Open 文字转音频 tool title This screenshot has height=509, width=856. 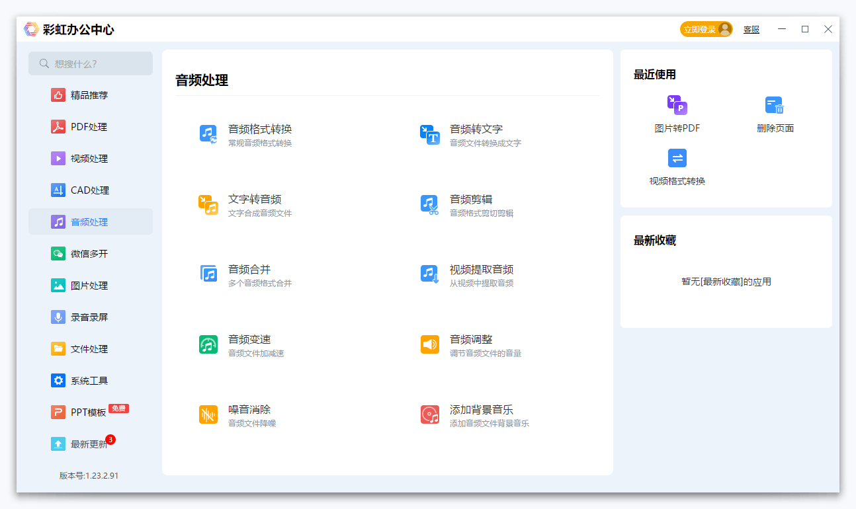(x=255, y=199)
